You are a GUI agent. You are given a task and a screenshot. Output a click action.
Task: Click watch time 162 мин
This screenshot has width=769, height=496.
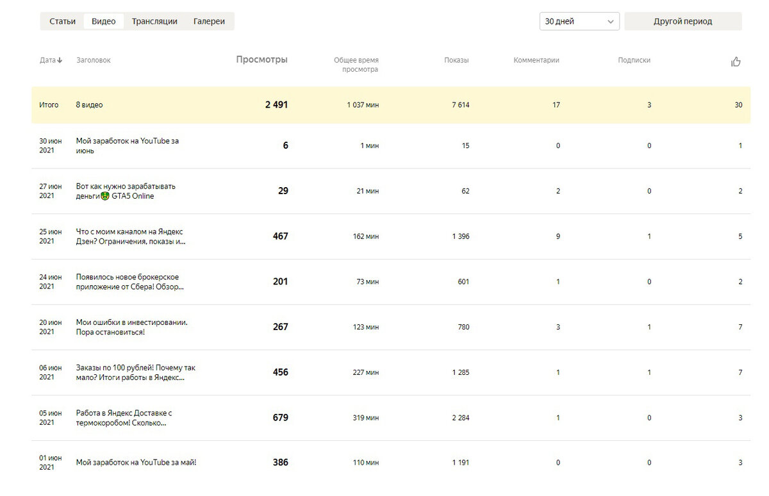click(x=365, y=236)
